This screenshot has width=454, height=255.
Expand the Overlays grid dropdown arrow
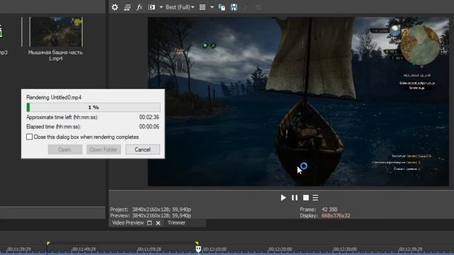point(212,7)
